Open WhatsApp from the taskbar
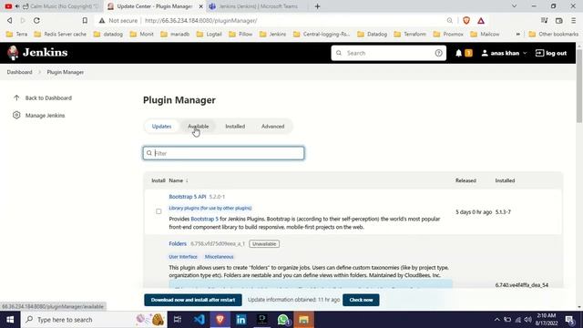Screen dimensions: 583x328 click(x=283, y=320)
